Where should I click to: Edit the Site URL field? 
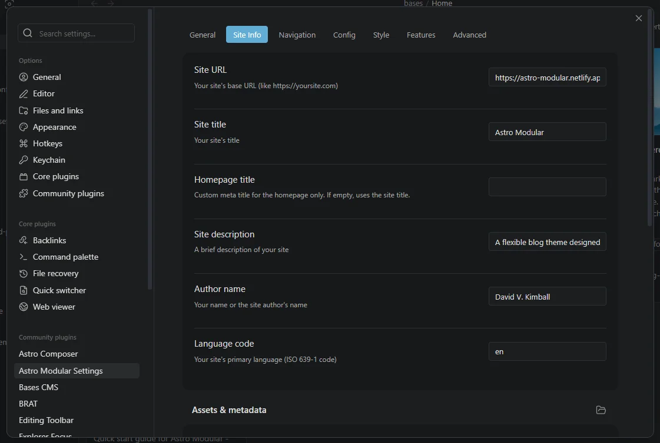tap(547, 78)
